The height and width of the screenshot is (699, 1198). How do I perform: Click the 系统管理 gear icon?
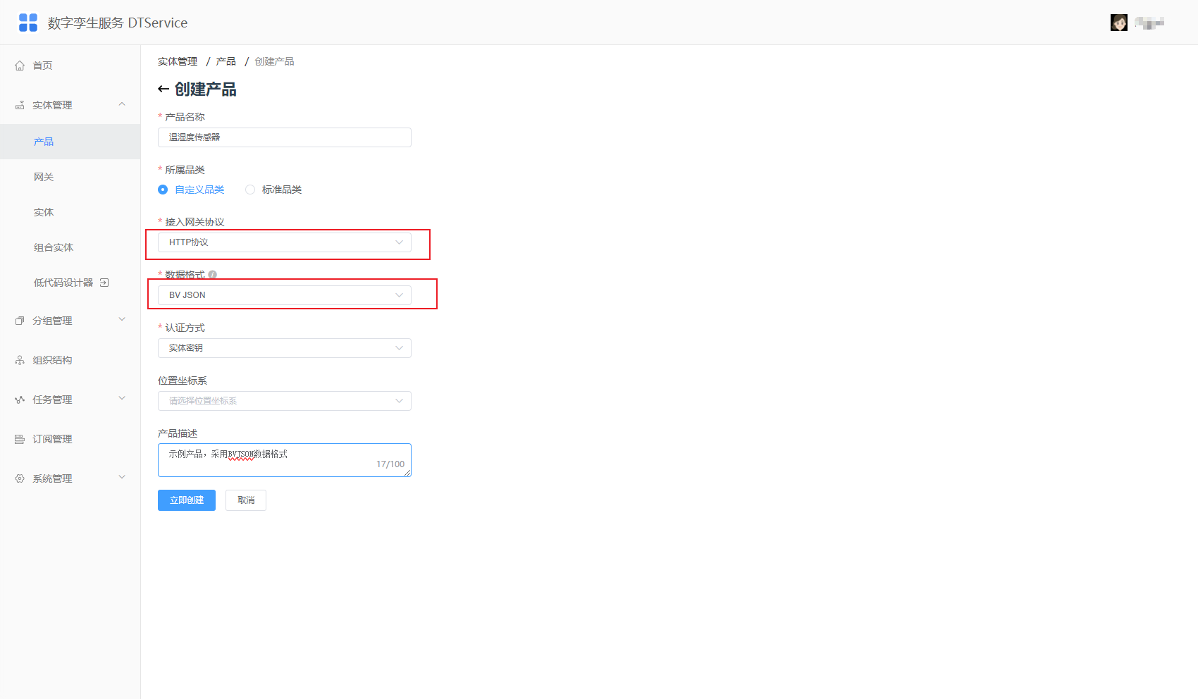(x=20, y=478)
